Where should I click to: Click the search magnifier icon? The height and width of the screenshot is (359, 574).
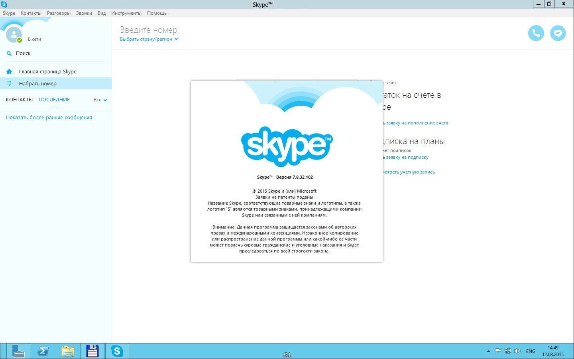click(9, 53)
